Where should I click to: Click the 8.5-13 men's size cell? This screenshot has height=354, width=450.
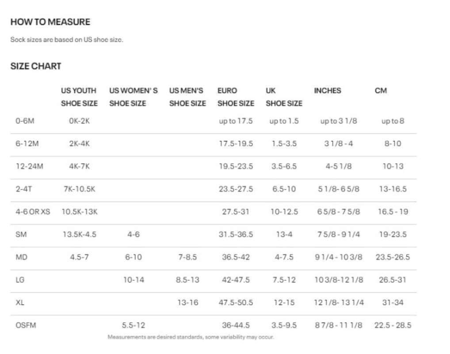[x=187, y=280]
